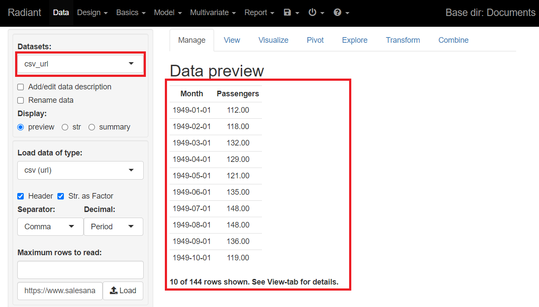Open the save icon menu
The width and height of the screenshot is (539, 307).
291,13
